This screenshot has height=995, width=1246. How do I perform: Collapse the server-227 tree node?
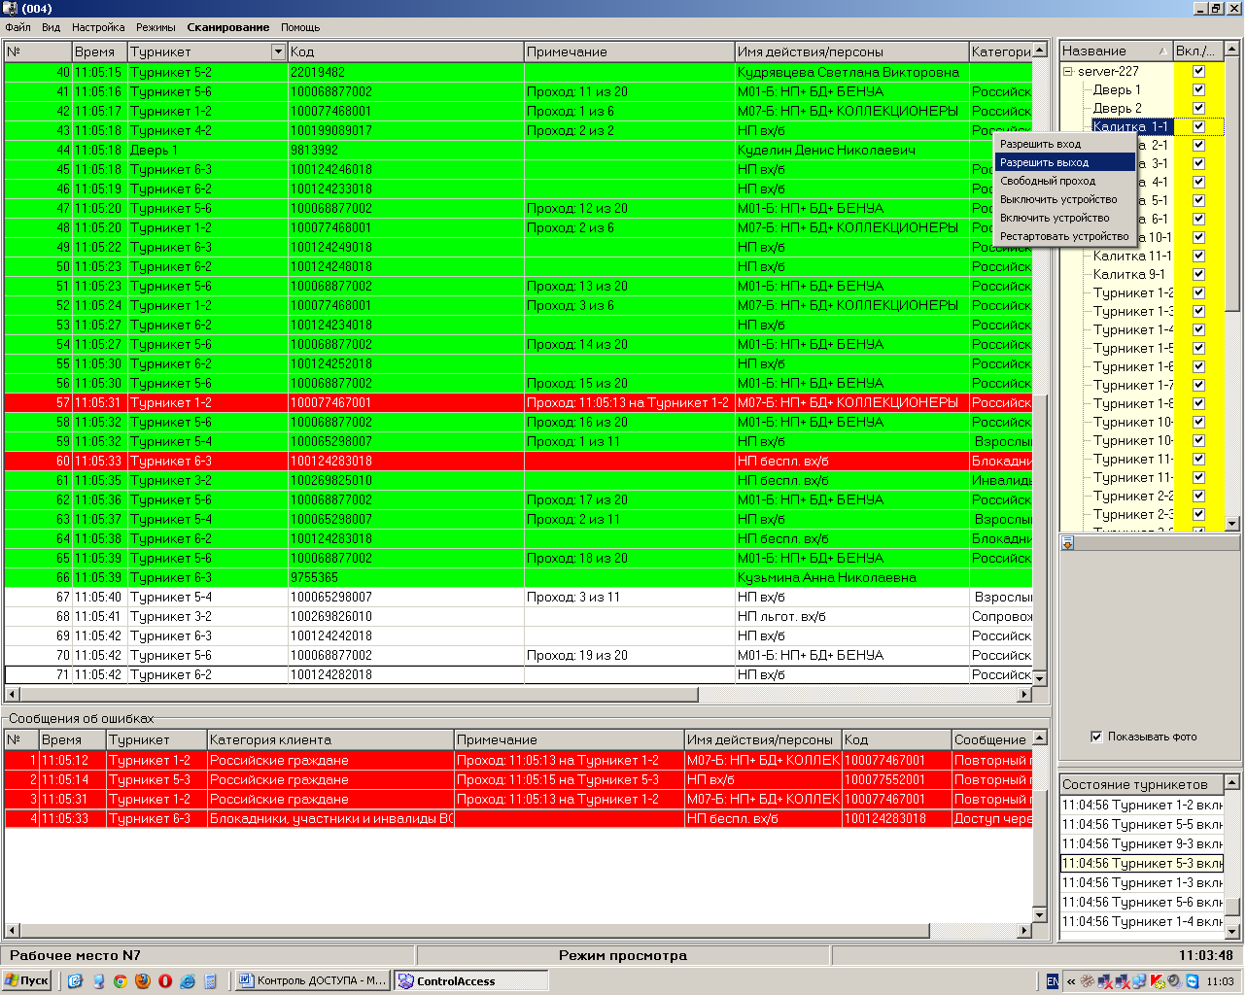coord(1067,71)
